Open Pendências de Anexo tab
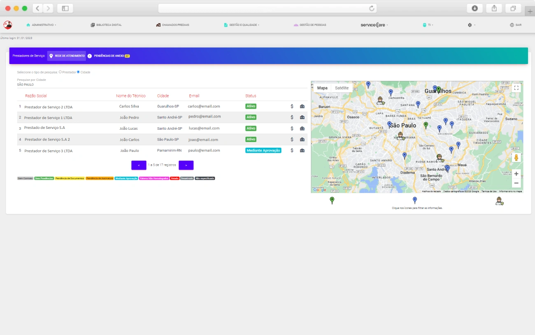Image resolution: width=535 pixels, height=335 pixels. click(109, 56)
